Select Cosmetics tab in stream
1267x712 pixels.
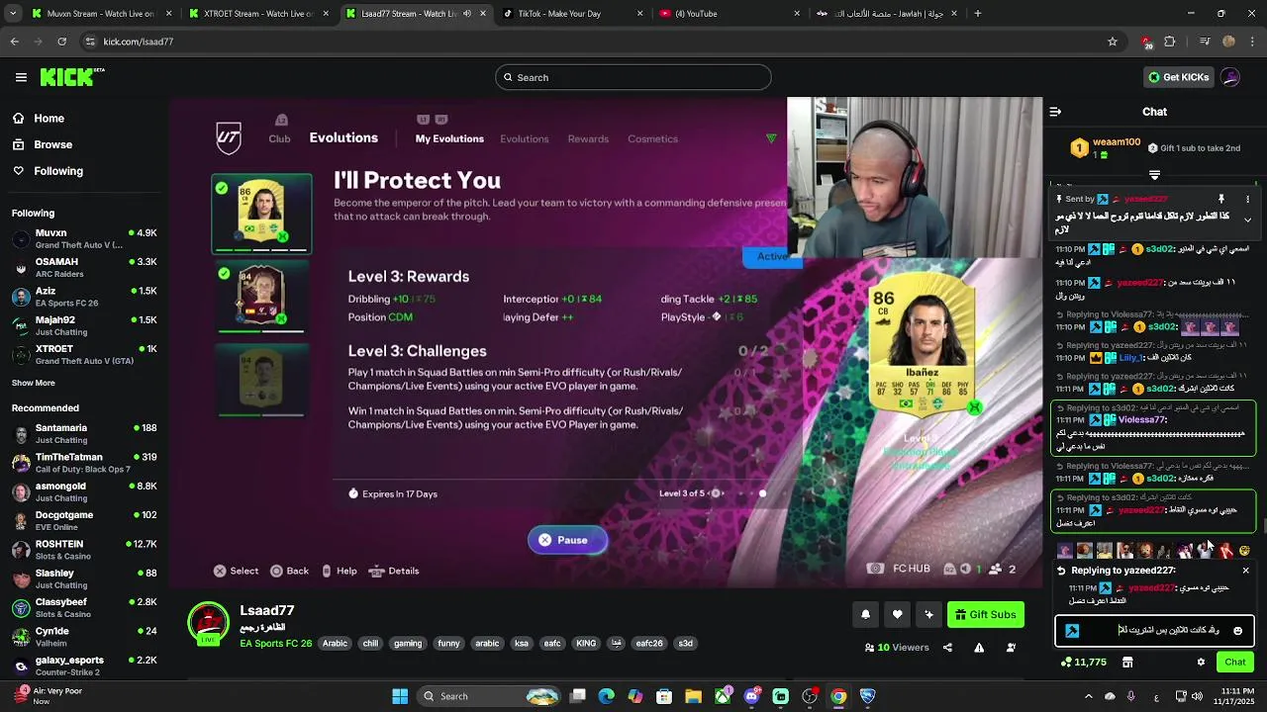(x=652, y=138)
